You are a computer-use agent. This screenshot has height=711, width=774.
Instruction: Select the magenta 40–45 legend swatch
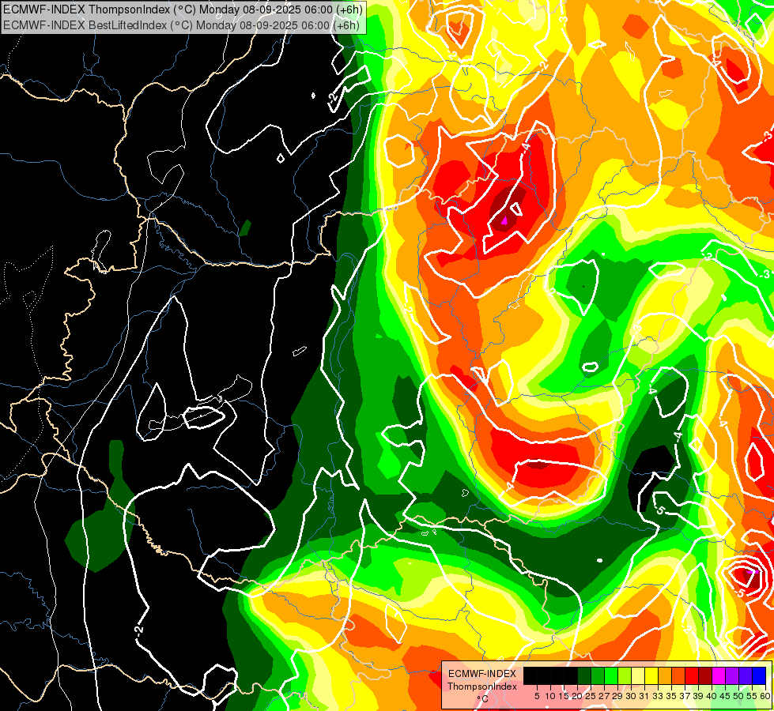[718, 675]
